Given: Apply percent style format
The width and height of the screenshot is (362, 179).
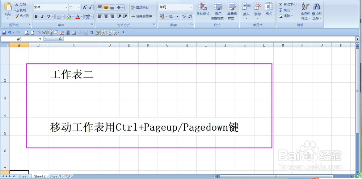Looking at the screenshot, I should click(171, 16).
